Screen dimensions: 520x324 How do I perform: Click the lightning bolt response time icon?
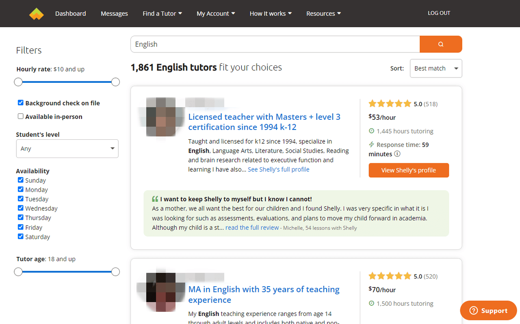(x=371, y=145)
